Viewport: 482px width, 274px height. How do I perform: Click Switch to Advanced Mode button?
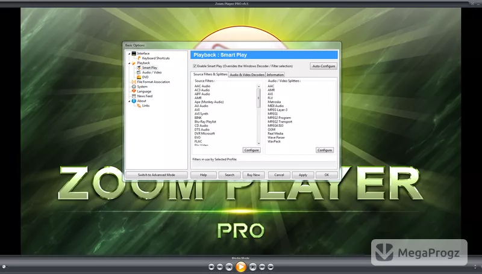coord(157,175)
